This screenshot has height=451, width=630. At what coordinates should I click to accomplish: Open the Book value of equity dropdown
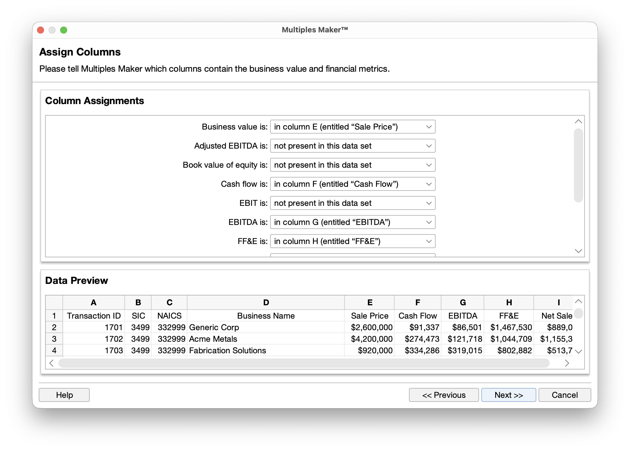(x=352, y=165)
